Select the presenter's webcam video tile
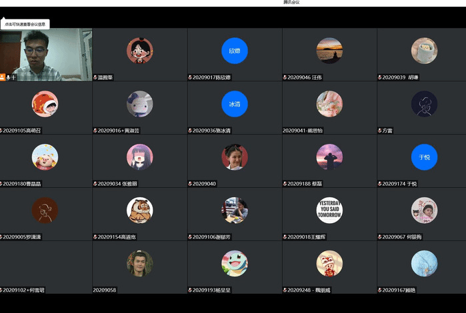Image resolution: width=466 pixels, height=313 pixels. (46, 53)
